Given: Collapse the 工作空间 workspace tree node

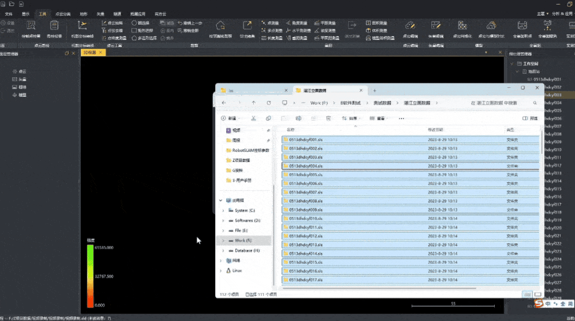Looking at the screenshot, I should tap(511, 64).
